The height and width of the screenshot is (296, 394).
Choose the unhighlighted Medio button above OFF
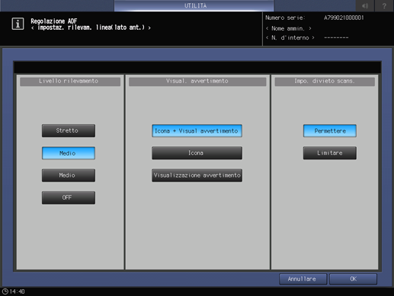pos(69,175)
